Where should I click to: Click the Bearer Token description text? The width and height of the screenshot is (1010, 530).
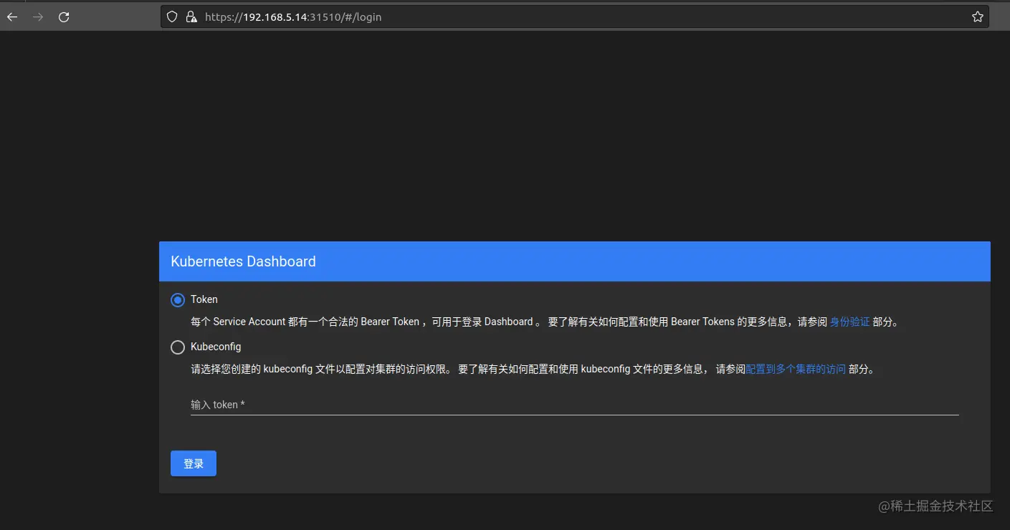544,322
